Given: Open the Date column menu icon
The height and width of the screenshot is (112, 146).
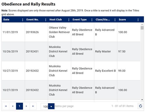Looking at the screenshot, I should point(22,20).
